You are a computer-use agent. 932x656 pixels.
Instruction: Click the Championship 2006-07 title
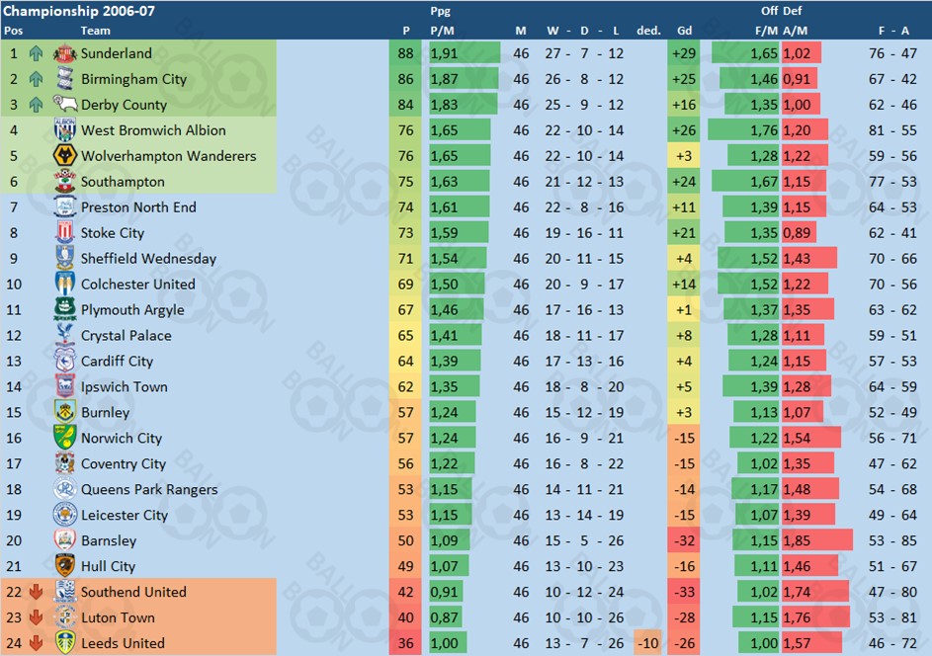click(x=79, y=11)
